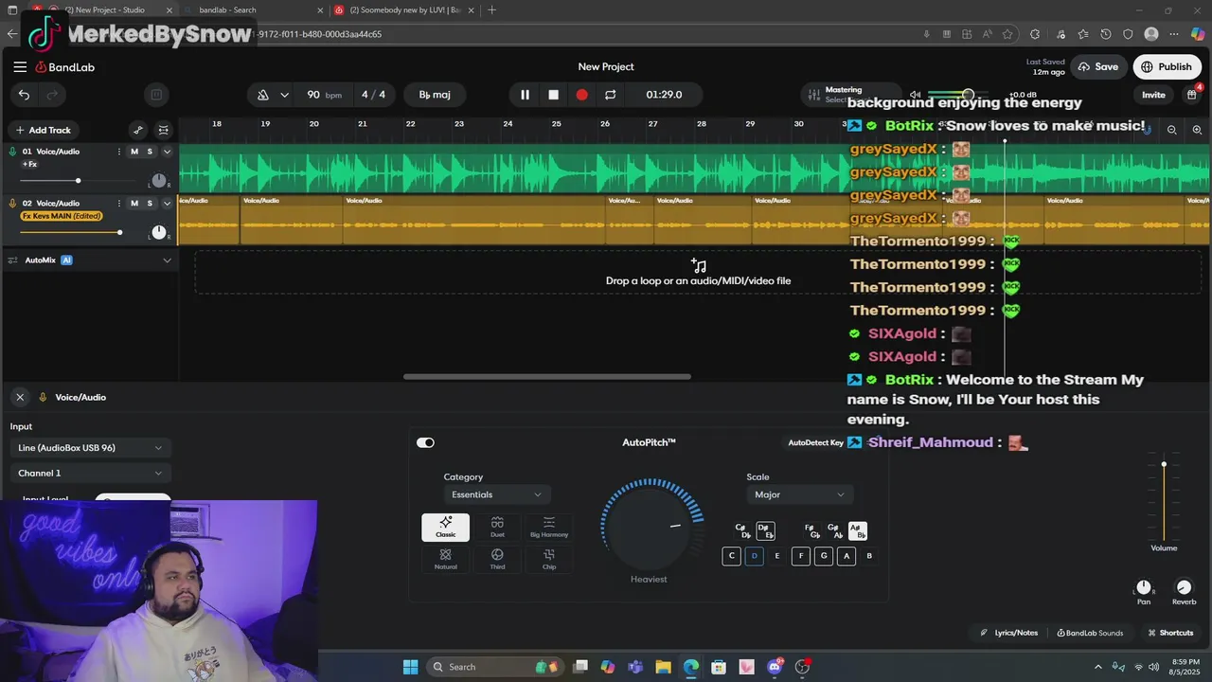The width and height of the screenshot is (1212, 682).
Task: Select the Third AutoPitch preset
Action: [497, 559]
